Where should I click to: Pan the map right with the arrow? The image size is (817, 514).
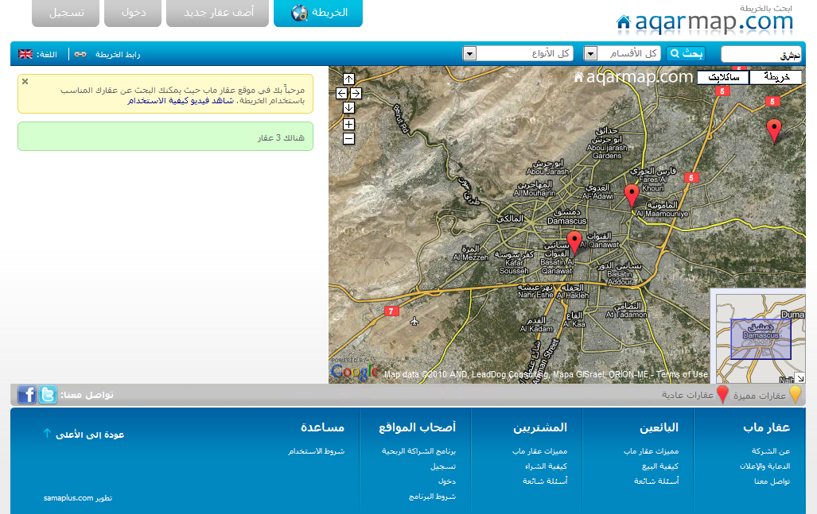pos(356,93)
